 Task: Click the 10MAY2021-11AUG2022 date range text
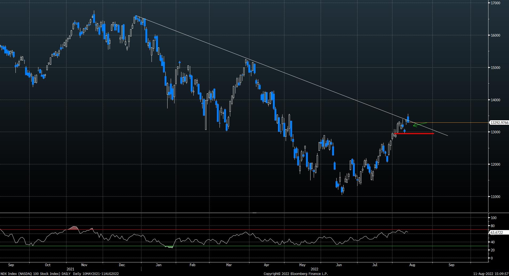(x=101, y=274)
